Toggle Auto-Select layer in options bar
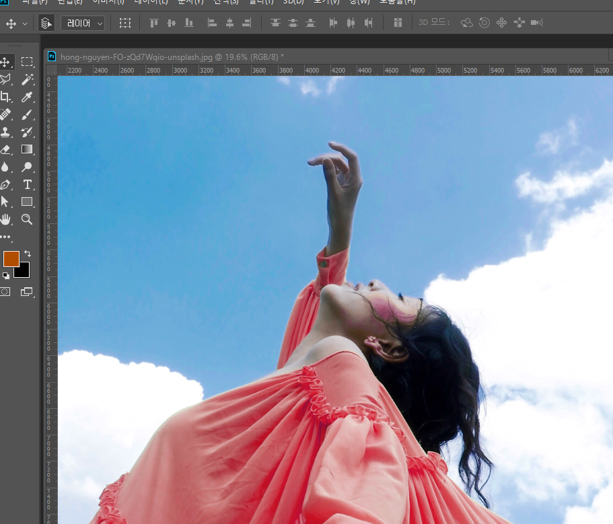 [x=46, y=23]
